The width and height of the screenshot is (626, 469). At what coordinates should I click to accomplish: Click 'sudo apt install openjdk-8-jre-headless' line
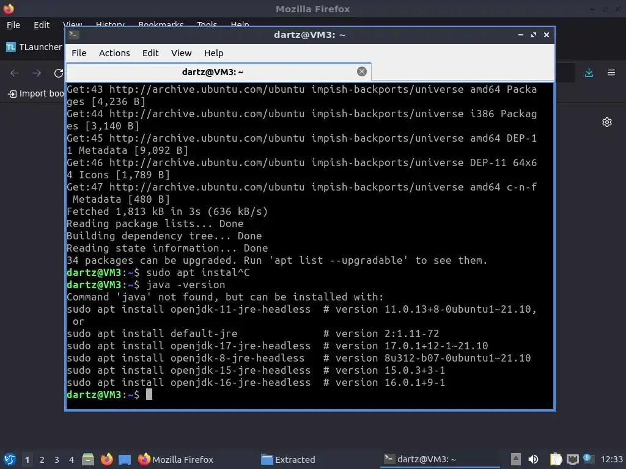pos(186,358)
